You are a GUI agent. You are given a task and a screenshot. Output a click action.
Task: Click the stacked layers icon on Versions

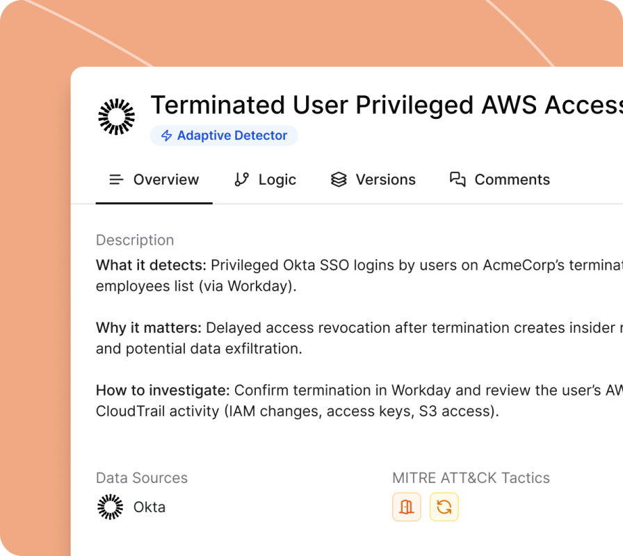[x=339, y=179]
